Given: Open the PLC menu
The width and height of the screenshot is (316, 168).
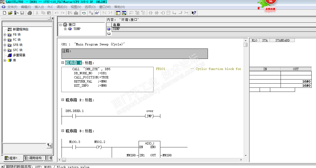Looking at the screenshot, I should pos(50,7).
